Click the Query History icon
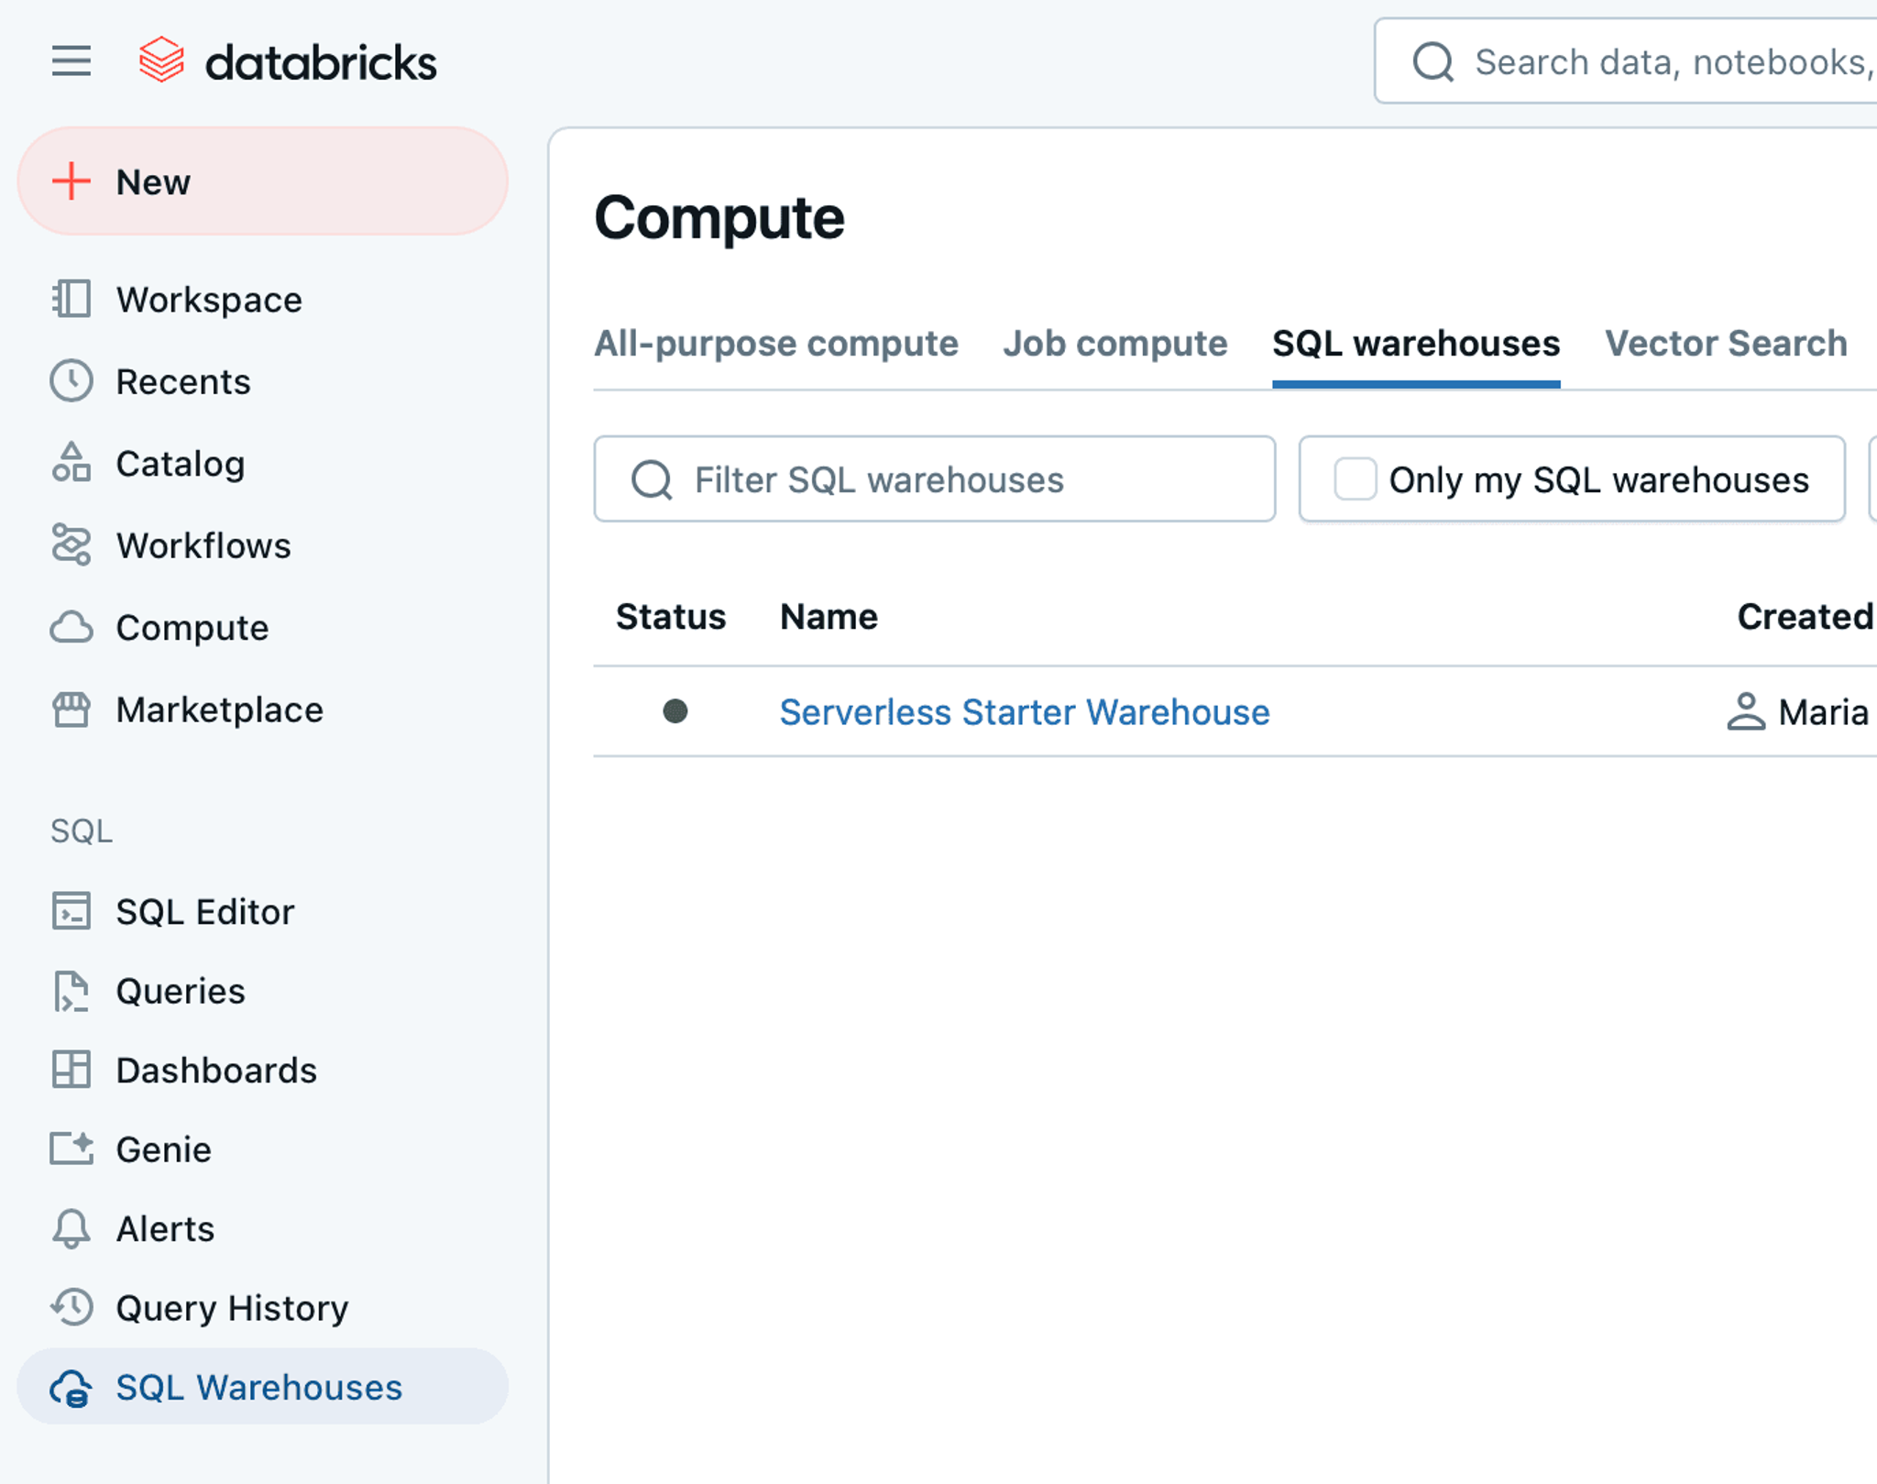1877x1484 pixels. (71, 1308)
